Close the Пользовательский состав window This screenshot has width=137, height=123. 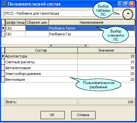tap(132, 4)
